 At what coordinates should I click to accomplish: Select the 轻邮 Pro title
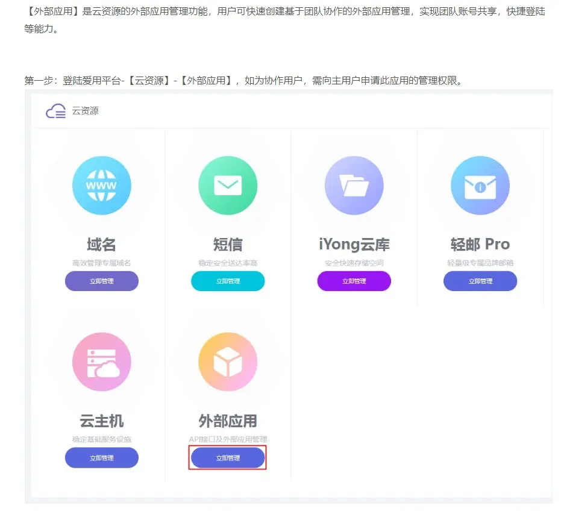tap(480, 245)
